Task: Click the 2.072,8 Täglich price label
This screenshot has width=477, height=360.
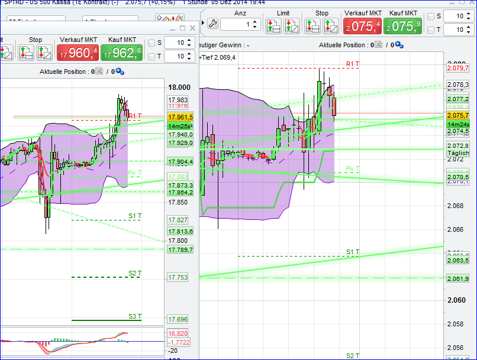Action: (458, 149)
